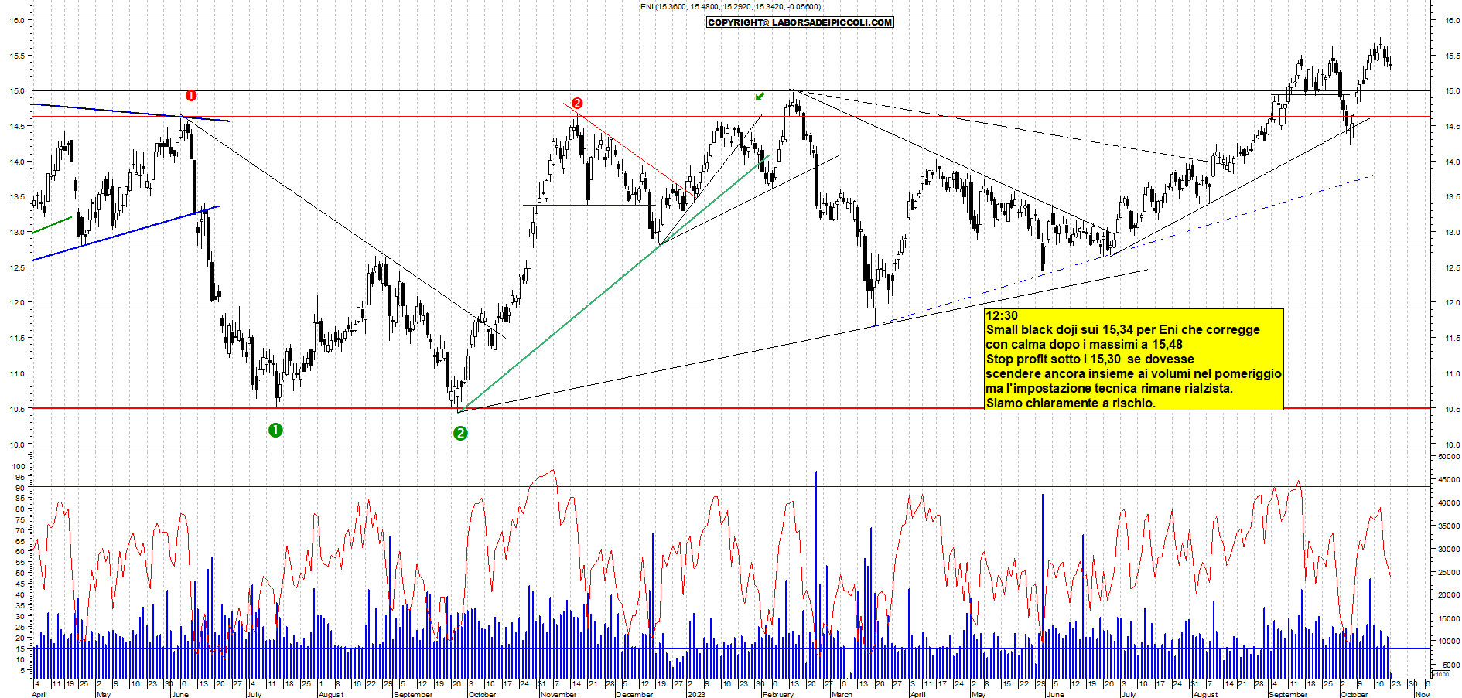
Task: Click the 100 oscillator scale label
Action: pyautogui.click(x=19, y=467)
